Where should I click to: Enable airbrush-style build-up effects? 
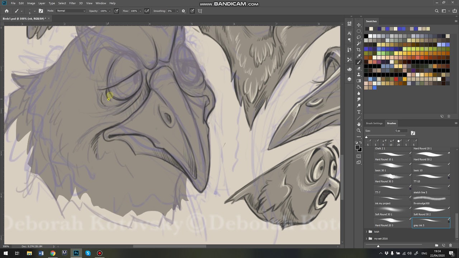coord(147,11)
